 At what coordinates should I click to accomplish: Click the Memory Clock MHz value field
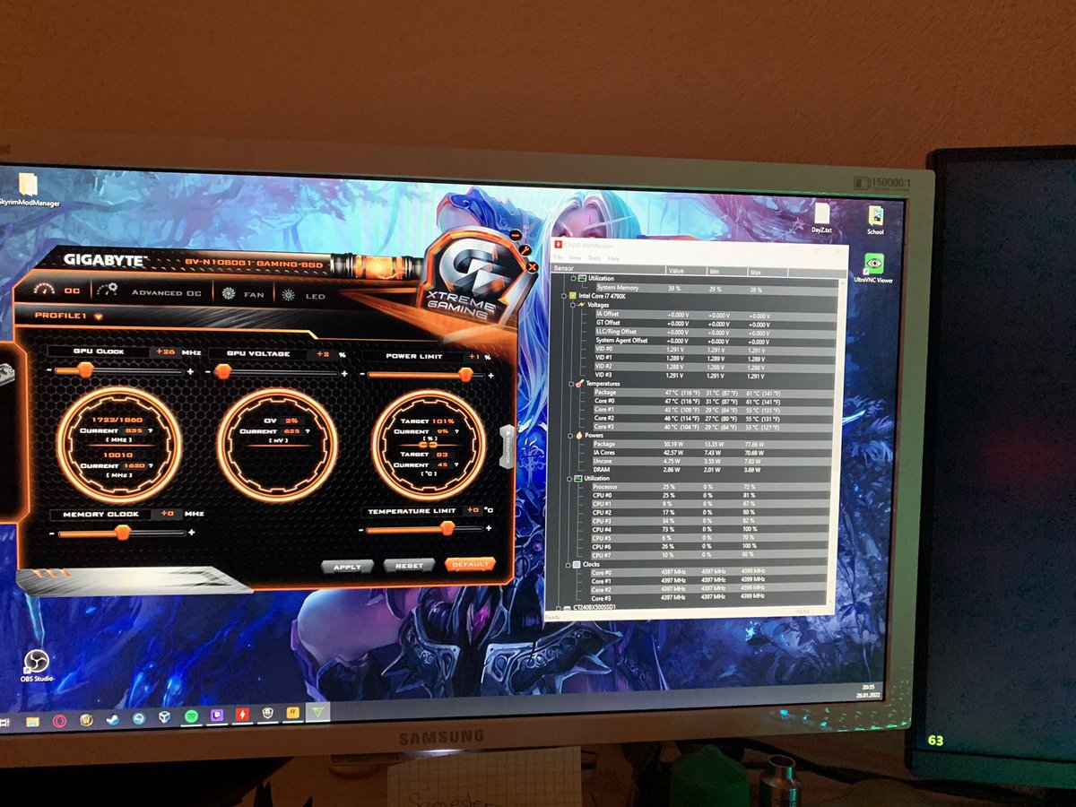[167, 514]
